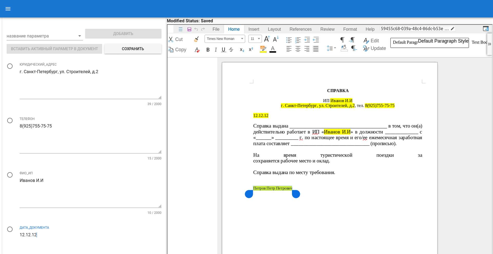This screenshot has height=254, width=493.
Task: Center align the paragraph
Action: (x=298, y=49)
